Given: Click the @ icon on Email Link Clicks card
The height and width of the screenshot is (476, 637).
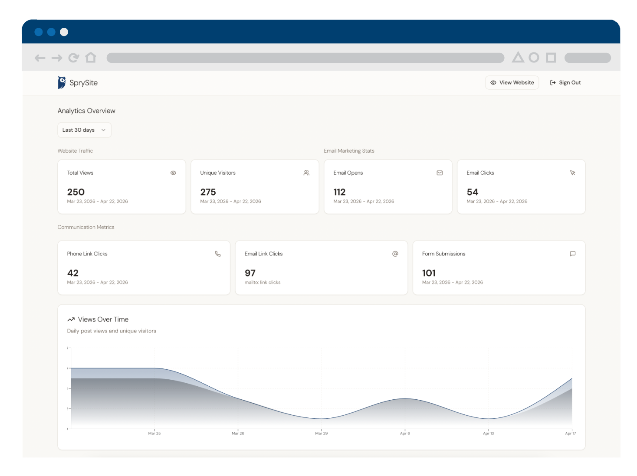Looking at the screenshot, I should click(x=395, y=254).
